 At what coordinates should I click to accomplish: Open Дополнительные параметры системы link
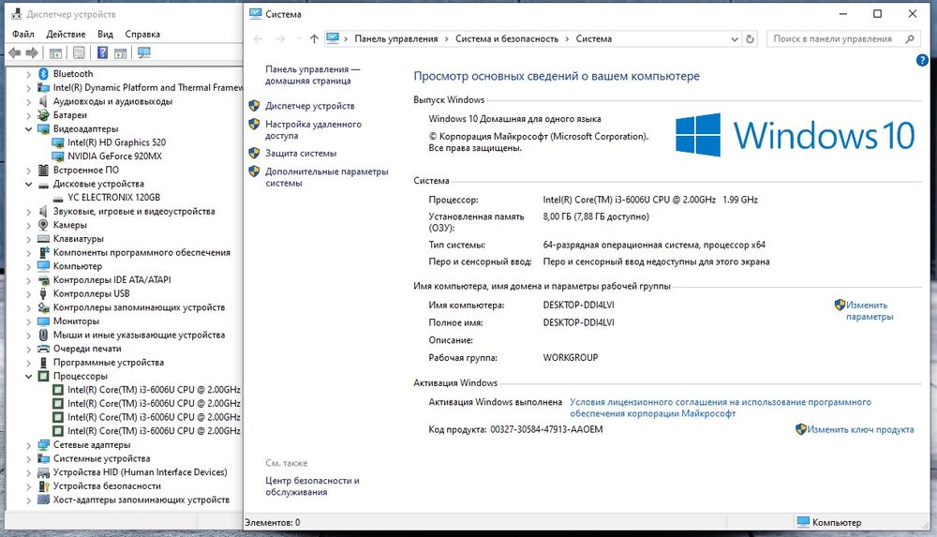(x=326, y=177)
